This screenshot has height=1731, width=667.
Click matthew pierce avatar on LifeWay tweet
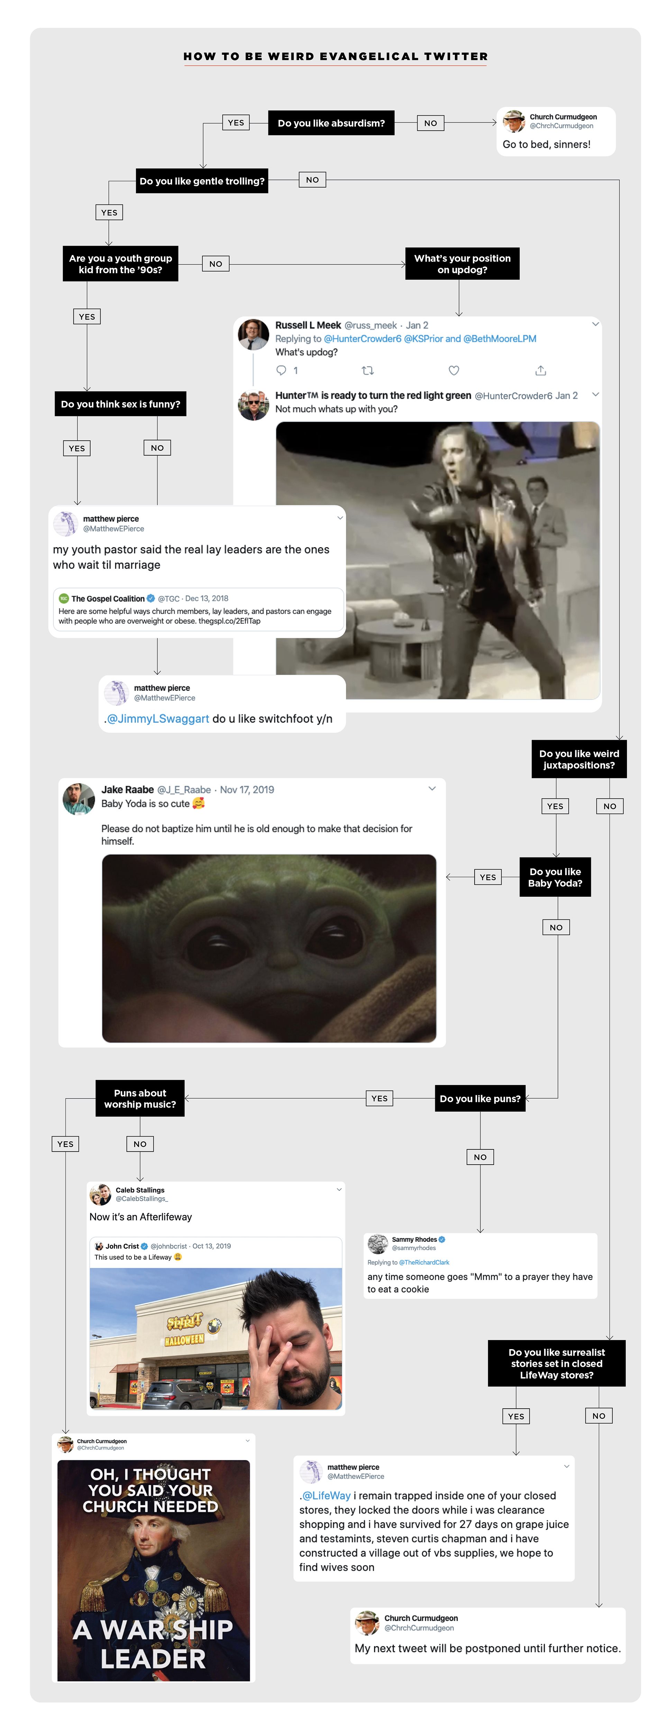[311, 1472]
